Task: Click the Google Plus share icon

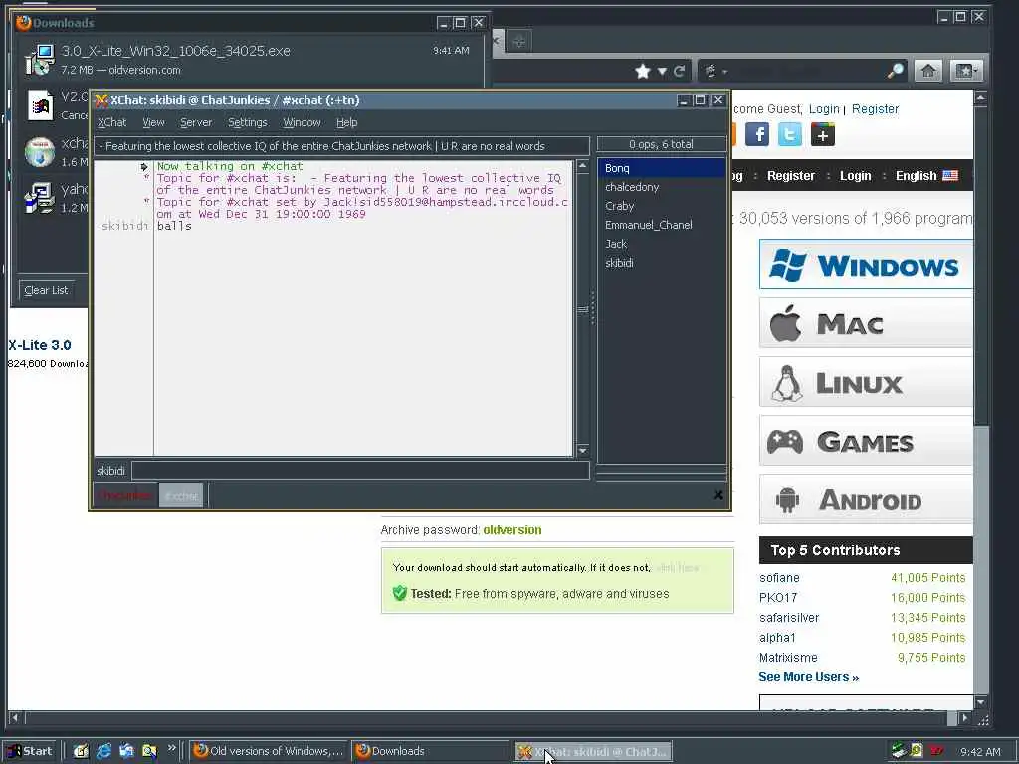Action: click(x=823, y=135)
